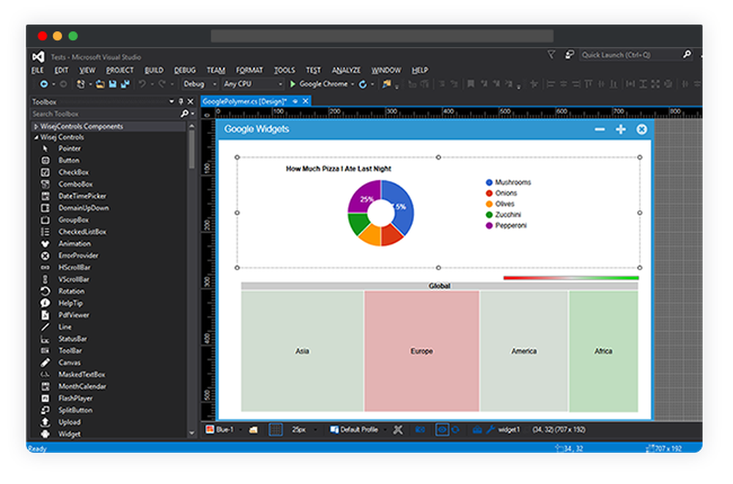
Task: Click the plus button on Google Widgets header
Action: [x=620, y=128]
